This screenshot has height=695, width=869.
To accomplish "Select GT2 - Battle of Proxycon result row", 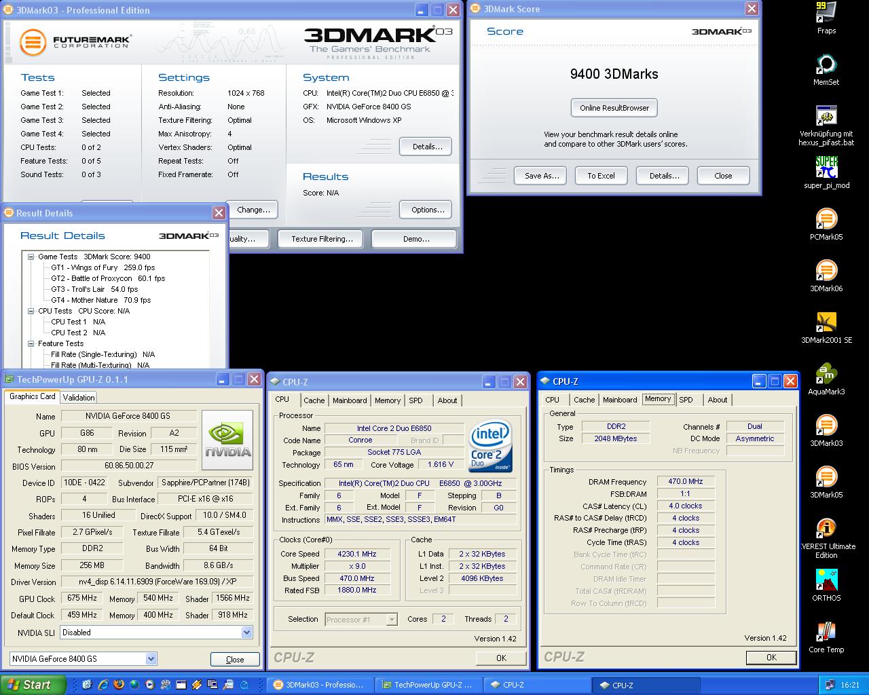I will click(x=108, y=278).
